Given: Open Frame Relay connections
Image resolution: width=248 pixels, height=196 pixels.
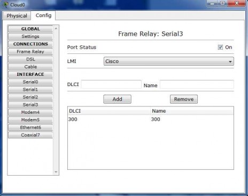Looking at the screenshot, I should 30,52.
